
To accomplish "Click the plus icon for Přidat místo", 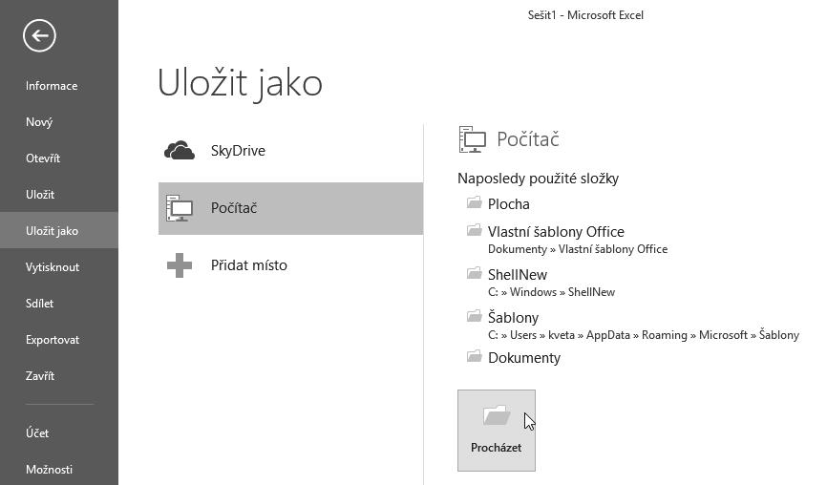I will coord(180,265).
